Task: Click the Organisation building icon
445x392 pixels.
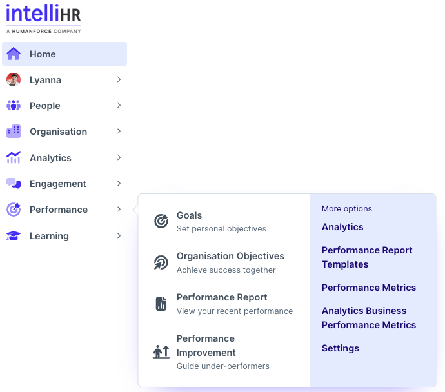Action: pos(14,132)
